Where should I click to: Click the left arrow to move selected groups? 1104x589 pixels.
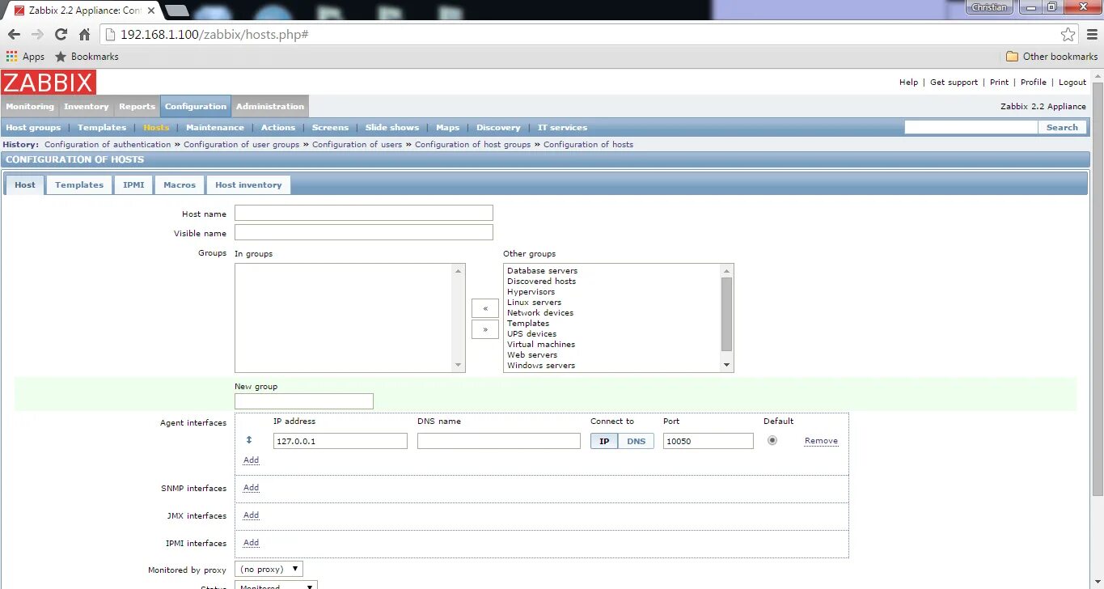[x=484, y=308]
